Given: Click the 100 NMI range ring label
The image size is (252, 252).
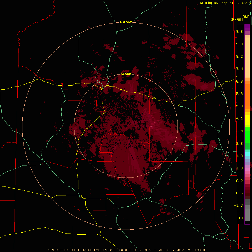Looking at the screenshot, I should coord(126,22).
